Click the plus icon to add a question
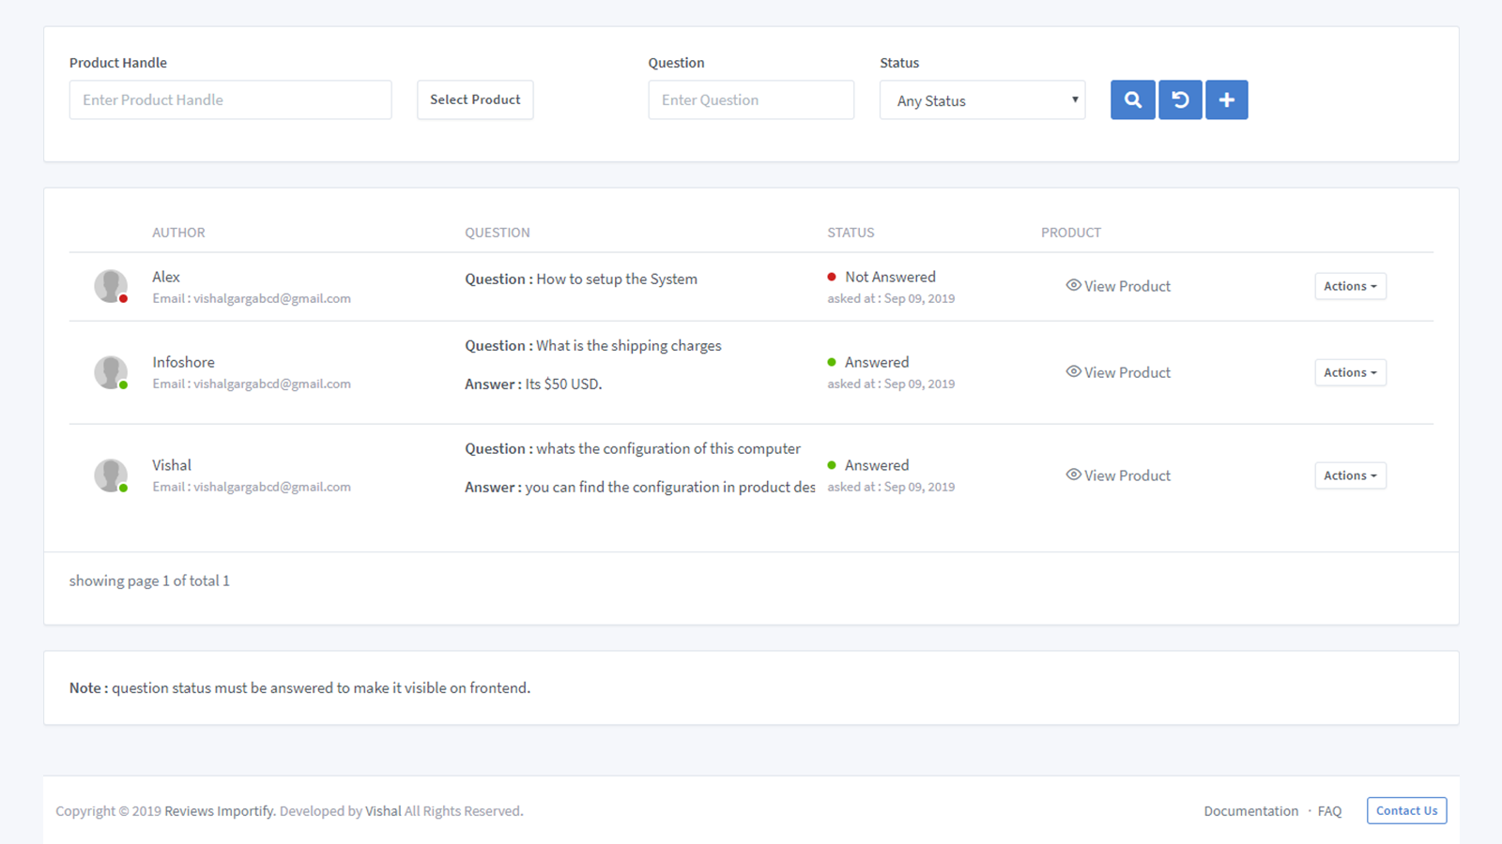Viewport: 1502px width, 844px height. (1226, 99)
